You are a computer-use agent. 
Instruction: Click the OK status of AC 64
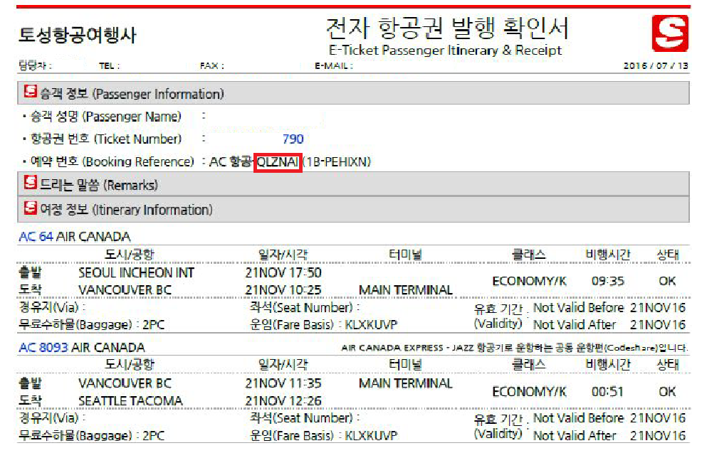(667, 282)
